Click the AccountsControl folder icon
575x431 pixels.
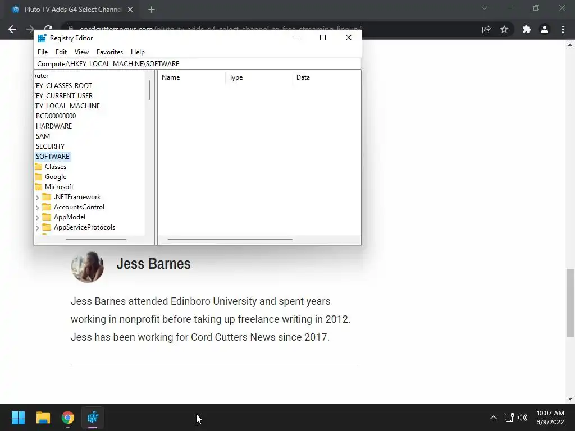click(47, 207)
